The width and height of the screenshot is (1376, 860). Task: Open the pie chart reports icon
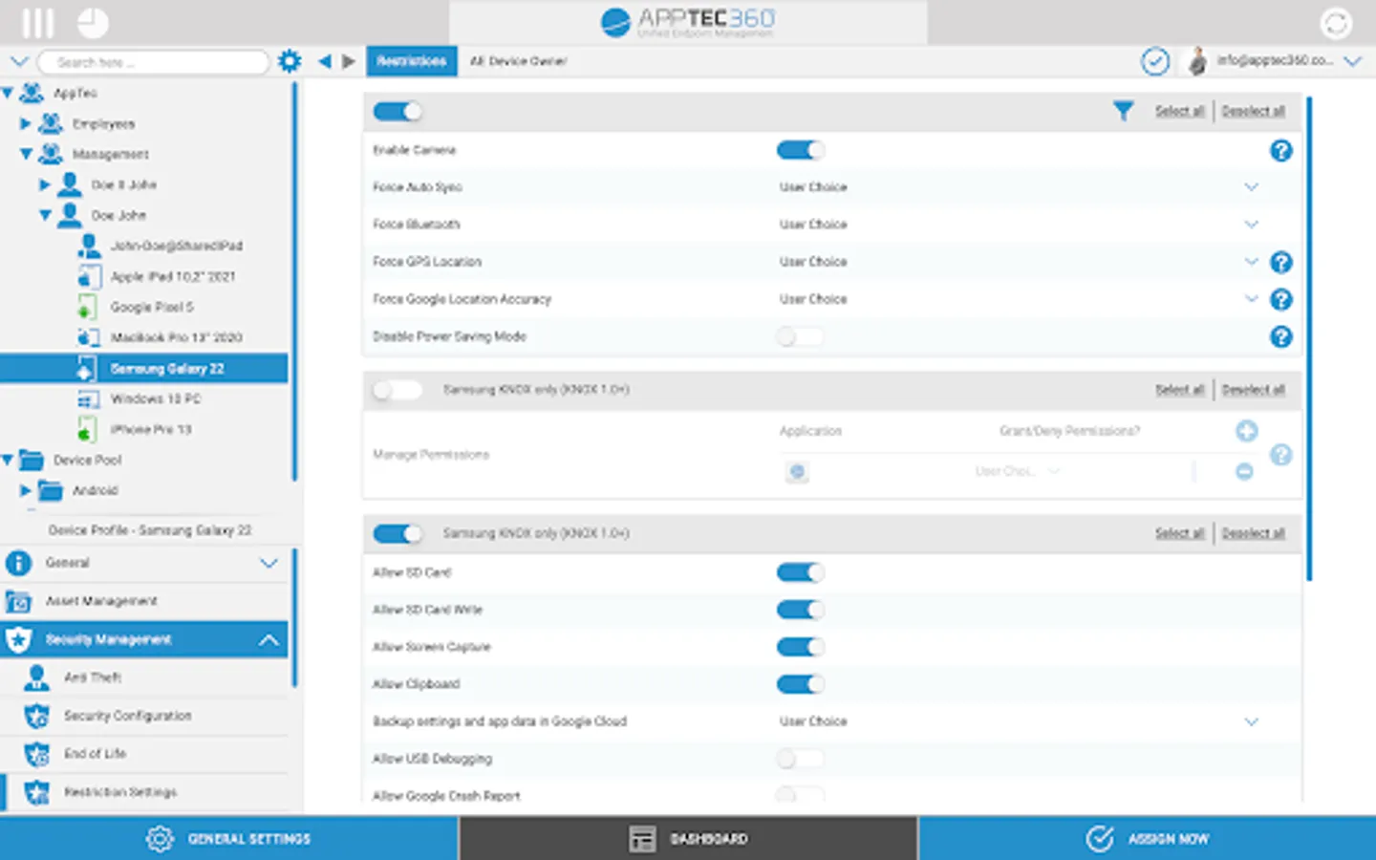(x=93, y=22)
